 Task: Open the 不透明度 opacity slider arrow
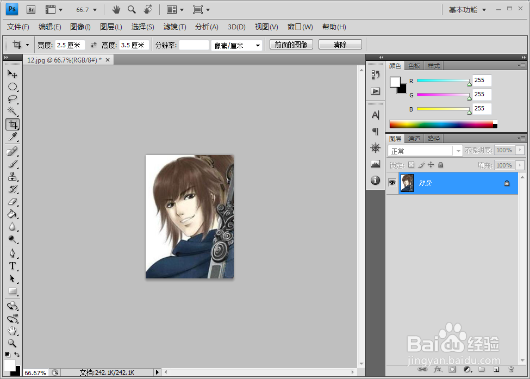520,150
